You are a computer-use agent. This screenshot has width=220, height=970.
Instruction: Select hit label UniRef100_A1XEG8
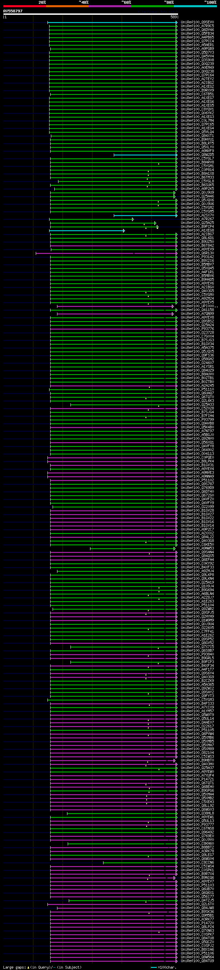pos(197,231)
